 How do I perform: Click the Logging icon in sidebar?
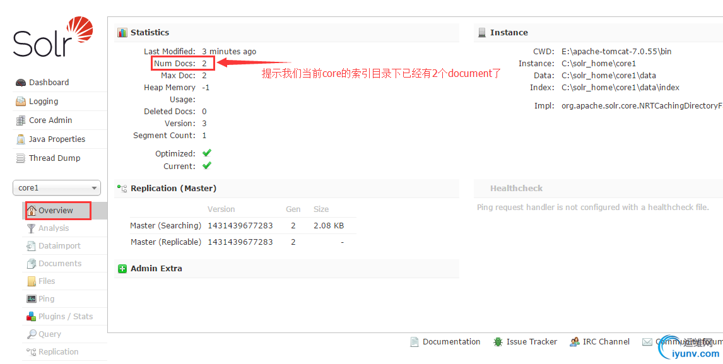[x=21, y=102]
